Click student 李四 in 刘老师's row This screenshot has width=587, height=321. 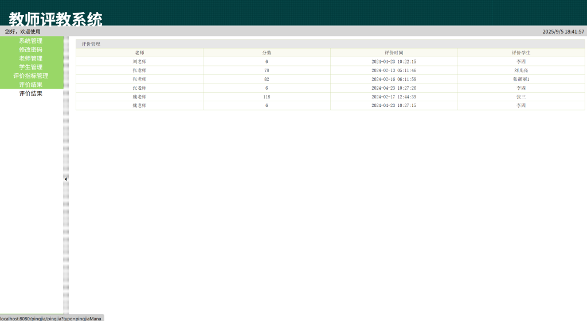click(x=521, y=62)
